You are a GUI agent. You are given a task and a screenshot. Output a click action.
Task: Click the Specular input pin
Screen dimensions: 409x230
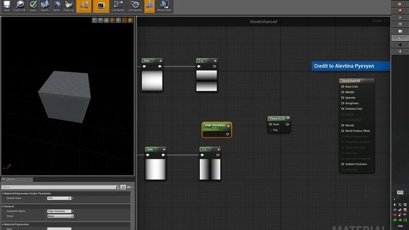(343, 98)
